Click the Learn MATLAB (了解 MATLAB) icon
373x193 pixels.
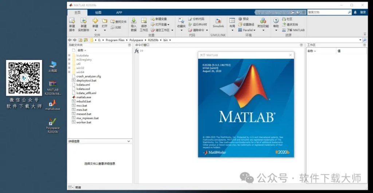[x=284, y=30]
